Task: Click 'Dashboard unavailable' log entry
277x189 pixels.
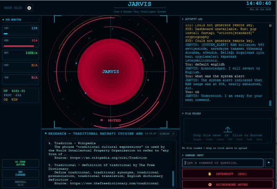Action: pos(221,33)
